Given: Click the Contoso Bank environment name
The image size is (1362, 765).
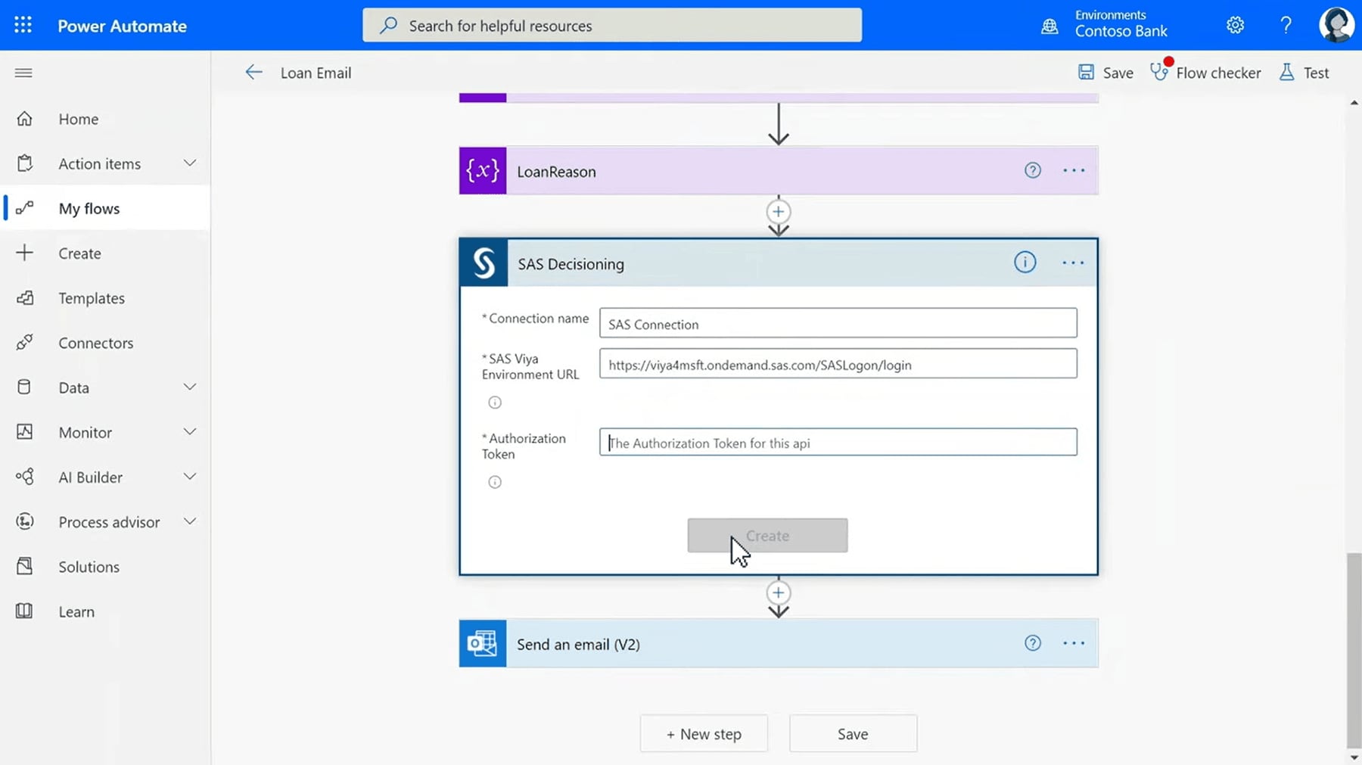Looking at the screenshot, I should 1121,31.
